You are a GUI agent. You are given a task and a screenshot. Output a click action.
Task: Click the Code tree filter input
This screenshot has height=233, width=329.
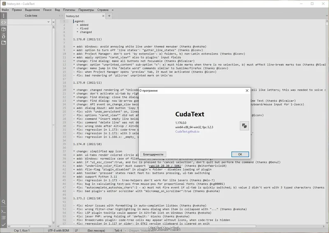[x=27, y=22]
